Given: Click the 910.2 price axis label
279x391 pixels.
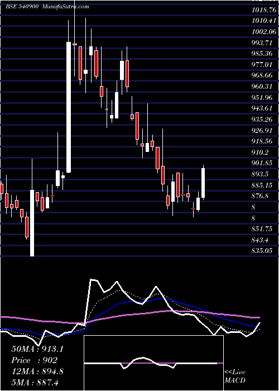Looking at the screenshot, I should pos(260,152).
